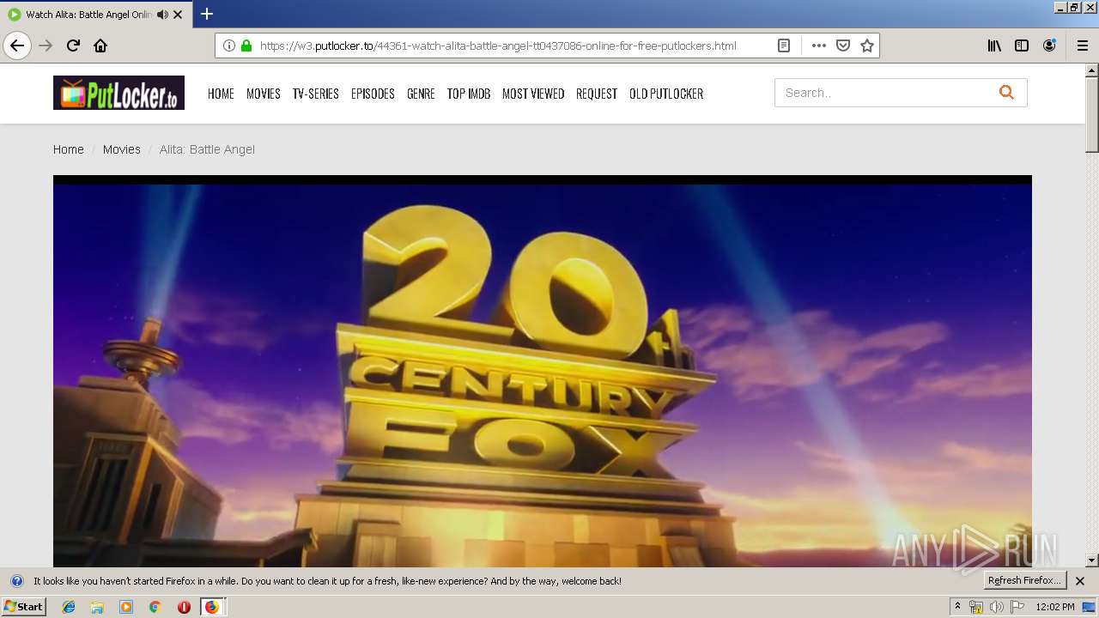This screenshot has height=618, width=1099.
Task: Mute the tab's audio speaker icon
Action: pos(162,15)
